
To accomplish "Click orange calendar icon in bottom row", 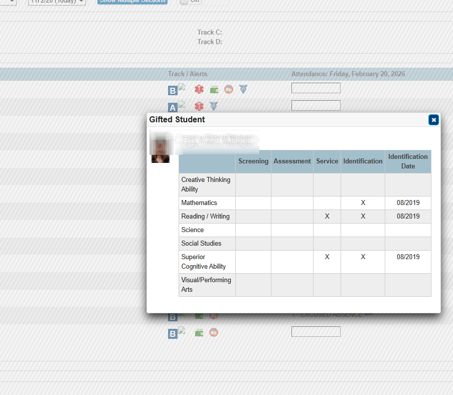I will tap(214, 332).
